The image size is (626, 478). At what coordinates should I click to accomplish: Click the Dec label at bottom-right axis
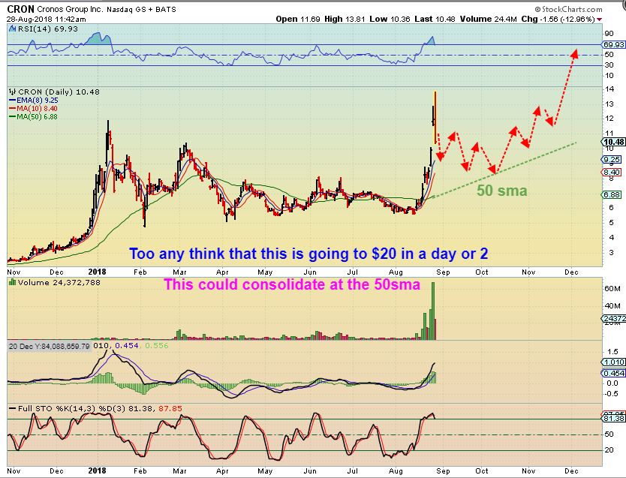571,470
